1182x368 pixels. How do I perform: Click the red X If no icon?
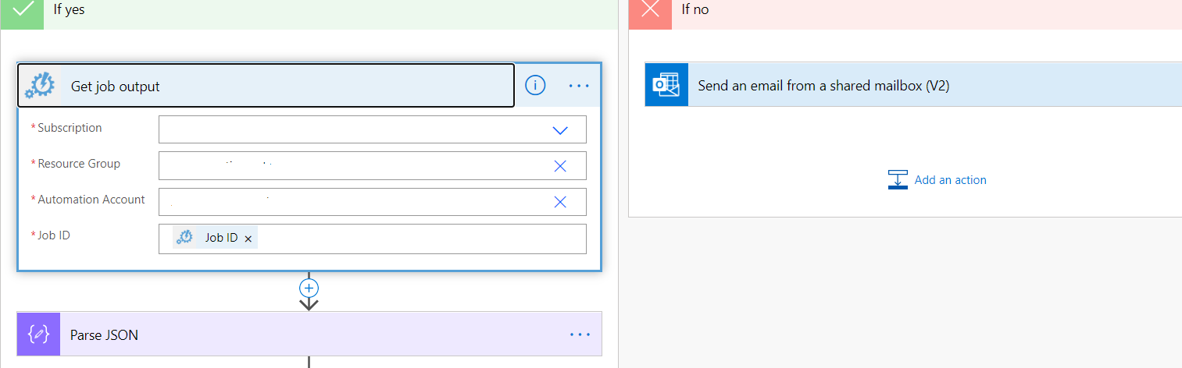coord(650,9)
